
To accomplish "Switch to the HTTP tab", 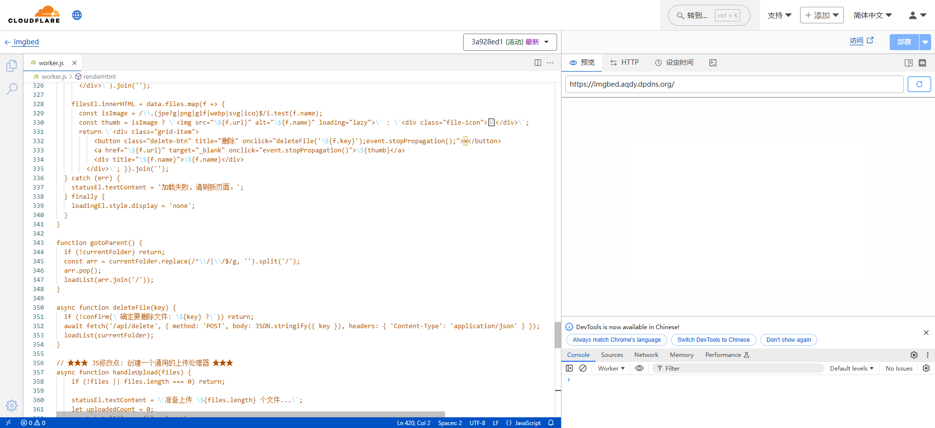I will click(624, 63).
